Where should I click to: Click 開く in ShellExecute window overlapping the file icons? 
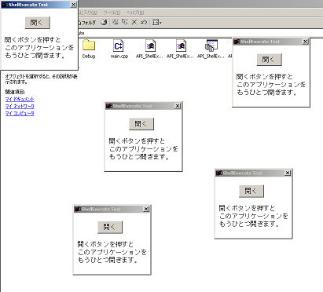pyautogui.click(x=270, y=60)
